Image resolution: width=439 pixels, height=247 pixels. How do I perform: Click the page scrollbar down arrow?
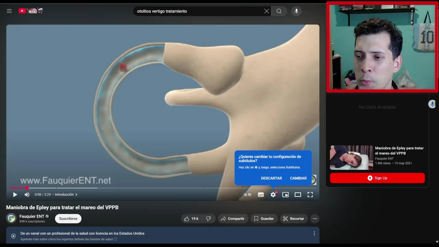click(437, 242)
